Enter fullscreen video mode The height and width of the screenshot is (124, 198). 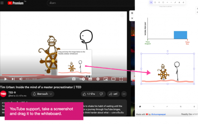click(x=121, y=79)
